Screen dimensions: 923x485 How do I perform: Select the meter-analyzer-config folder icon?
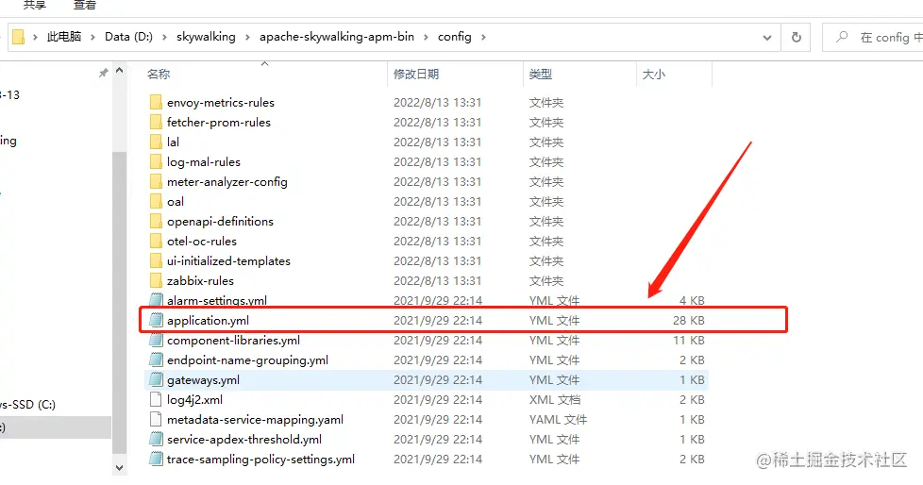156,182
